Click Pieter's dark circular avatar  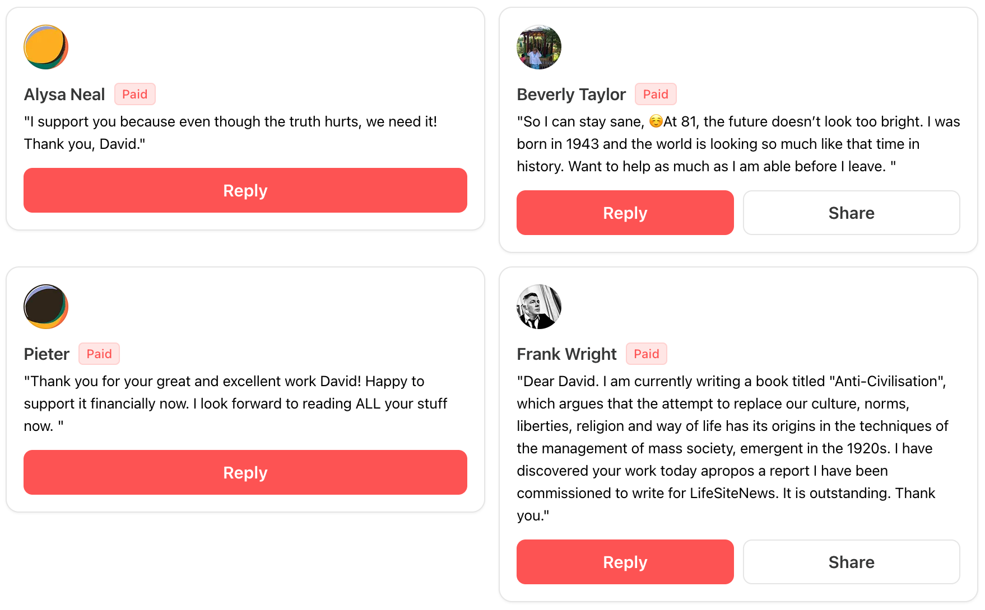point(46,307)
